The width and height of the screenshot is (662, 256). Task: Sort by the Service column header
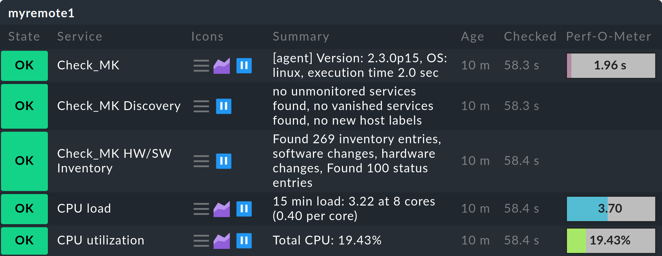coord(80,36)
